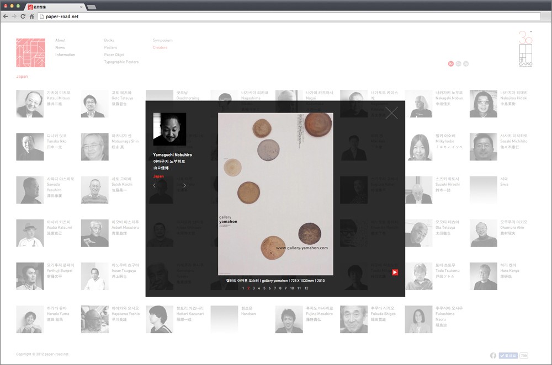This screenshot has width=552, height=365.
Task: Close the Yamaguchi Nobuhiro popup
Action: [x=391, y=113]
